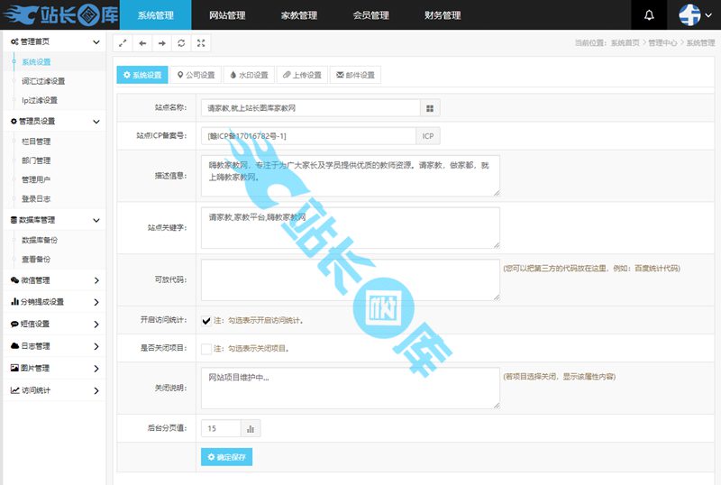Click the 站点关键字 text area
This screenshot has width=721, height=485.
click(x=350, y=229)
